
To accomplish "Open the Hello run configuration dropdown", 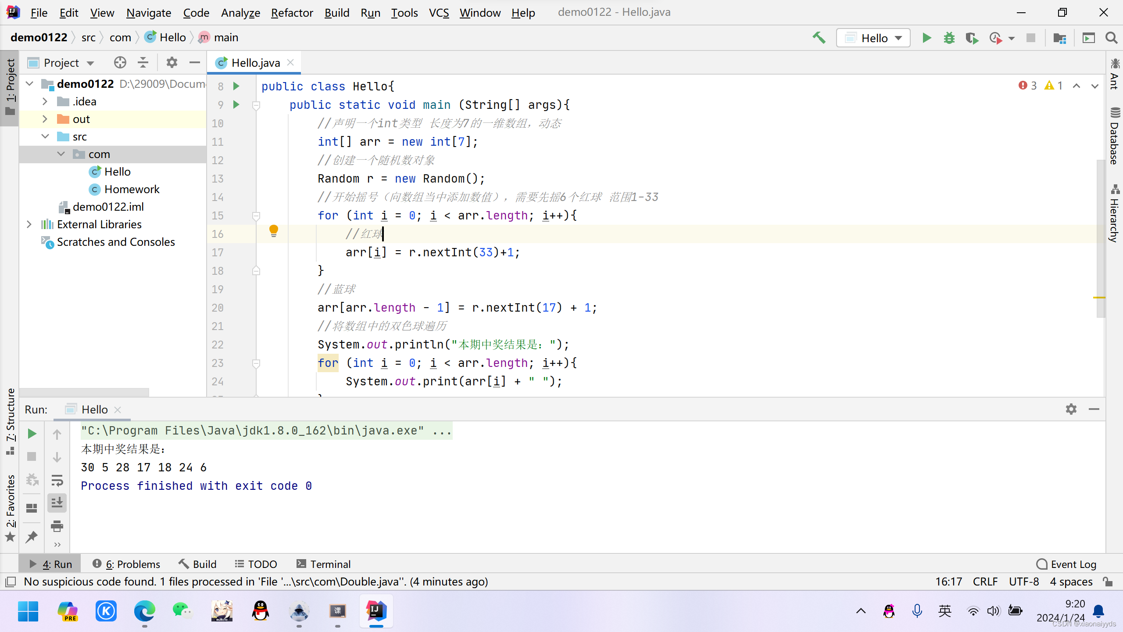I will pos(873,38).
